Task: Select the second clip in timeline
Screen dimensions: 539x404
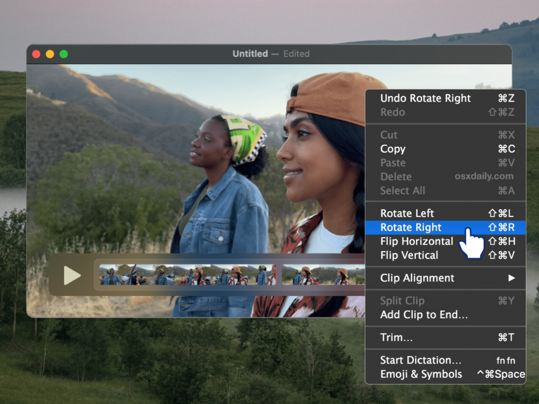Action: pos(323,274)
